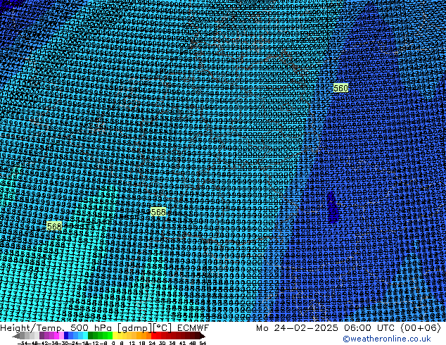Click the bright yellow 0 degree legend swatch
Screen dimensions: 446x345
(x=115, y=336)
